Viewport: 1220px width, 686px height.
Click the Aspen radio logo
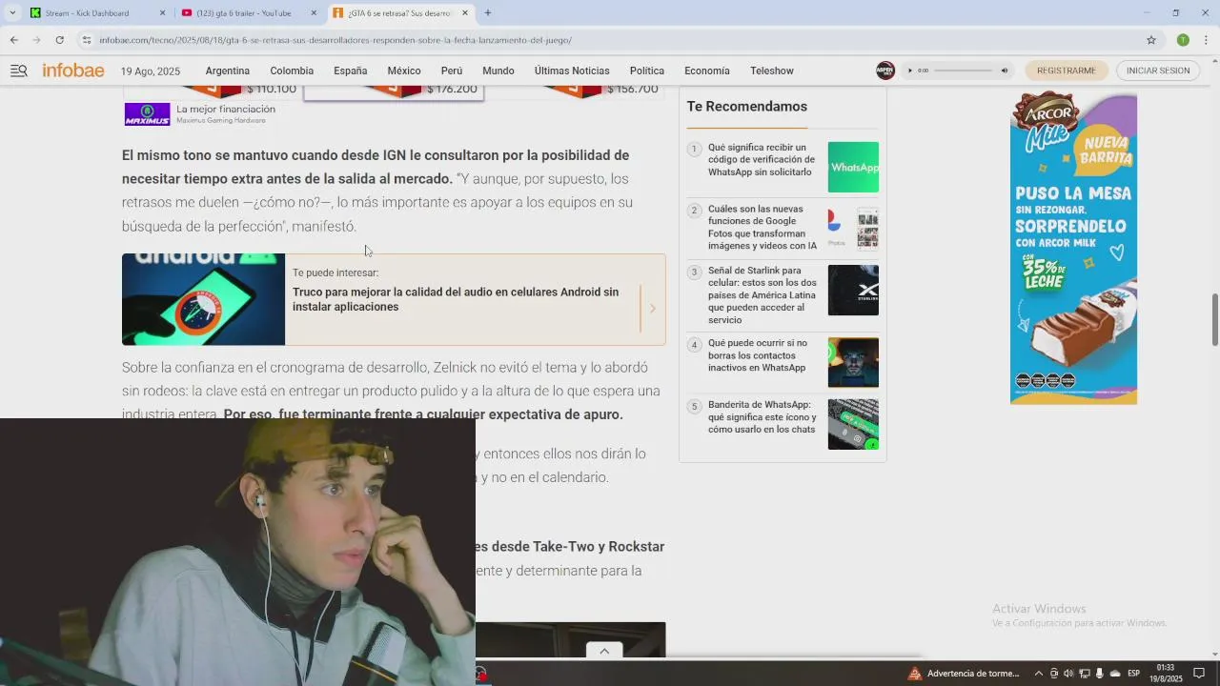[x=885, y=71]
